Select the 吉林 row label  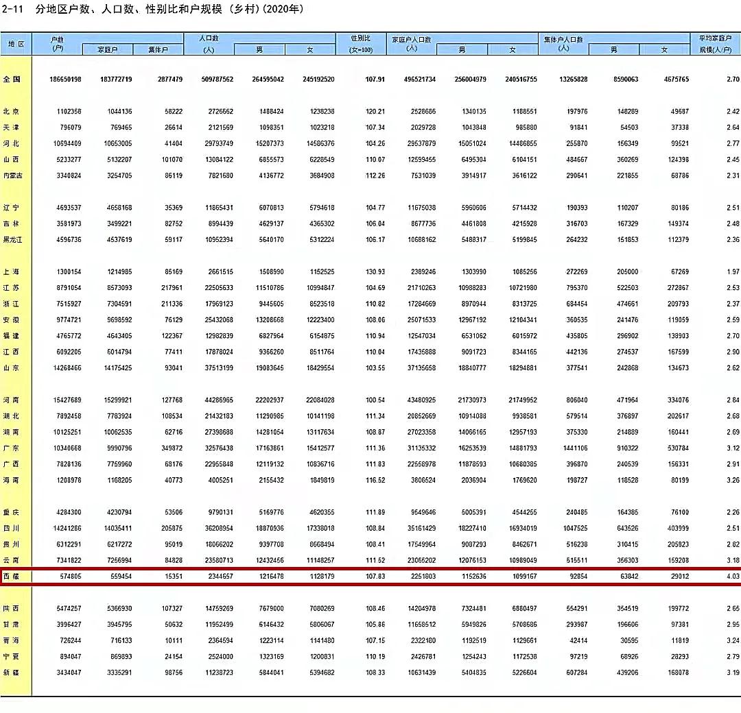tap(12, 223)
